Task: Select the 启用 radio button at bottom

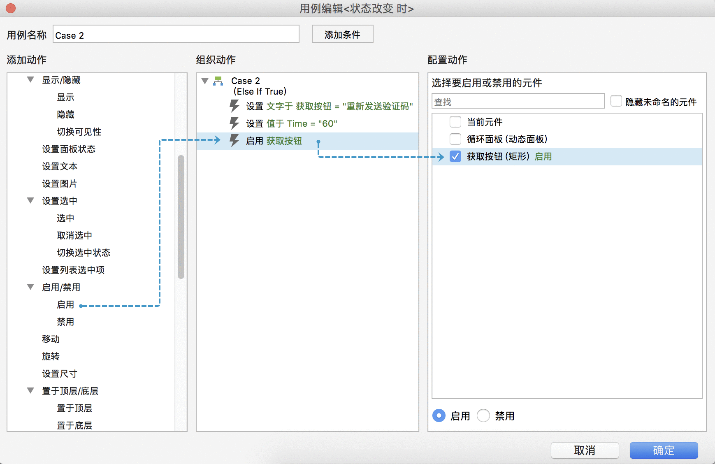Action: coord(439,415)
